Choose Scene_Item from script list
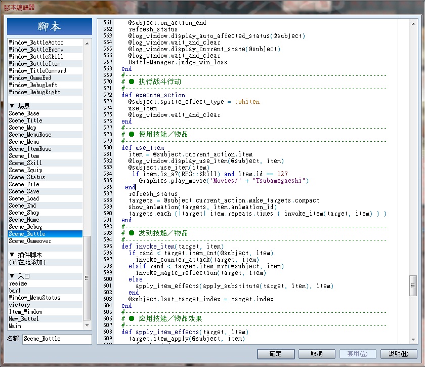This screenshot has height=367, width=425. click(x=45, y=156)
